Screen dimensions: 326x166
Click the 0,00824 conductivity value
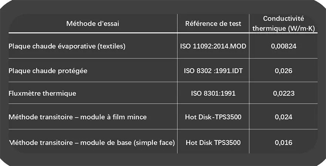[x=284, y=47]
